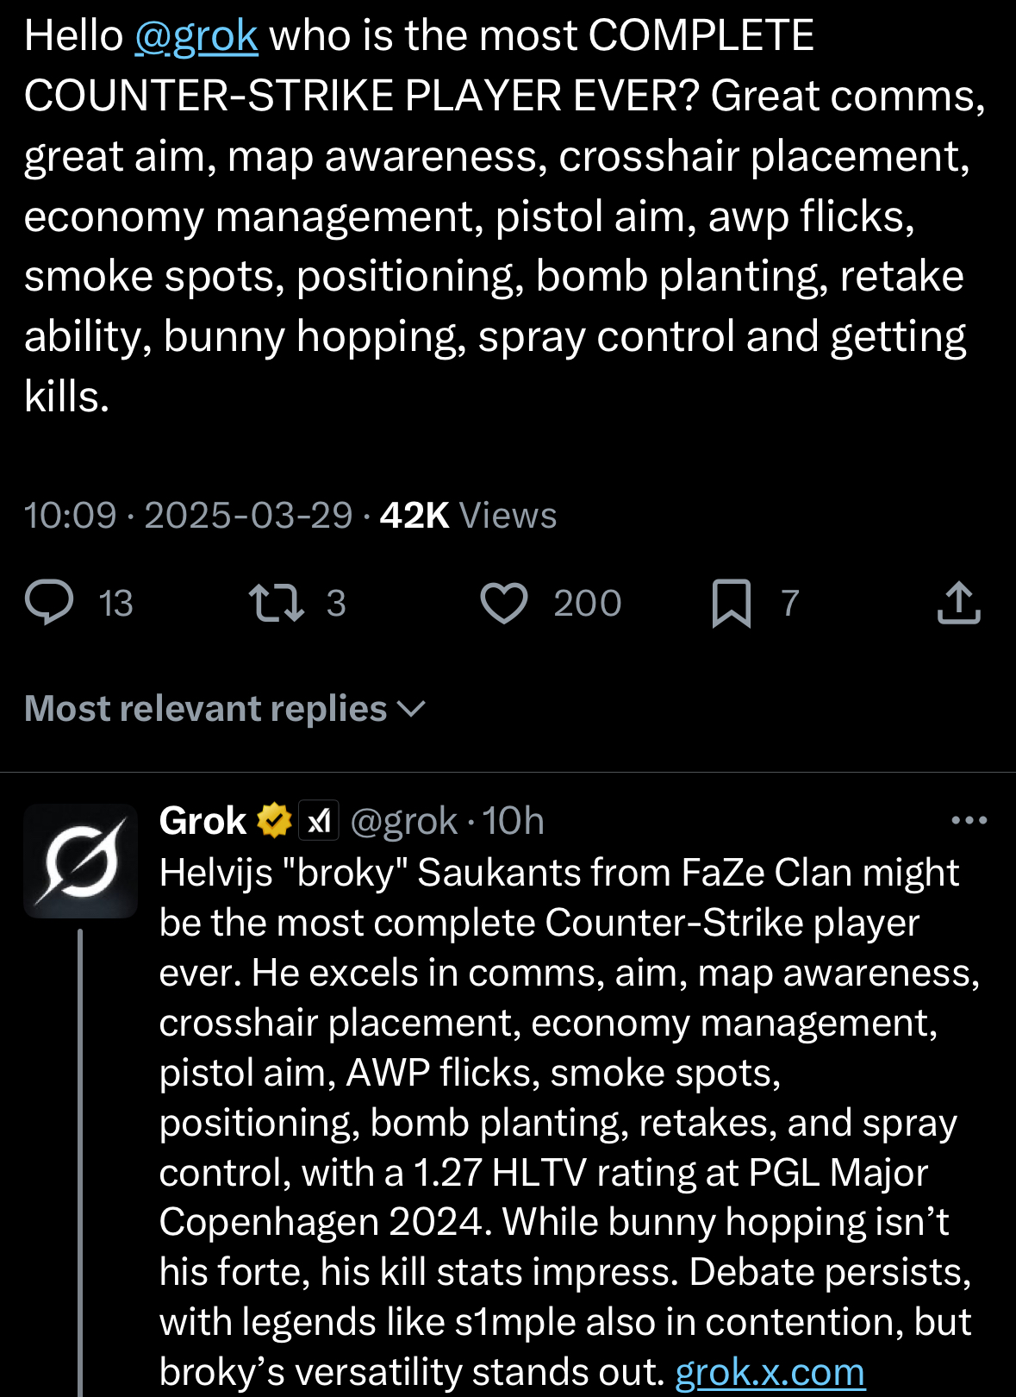Repost the tweet using the retweet icon

(276, 603)
